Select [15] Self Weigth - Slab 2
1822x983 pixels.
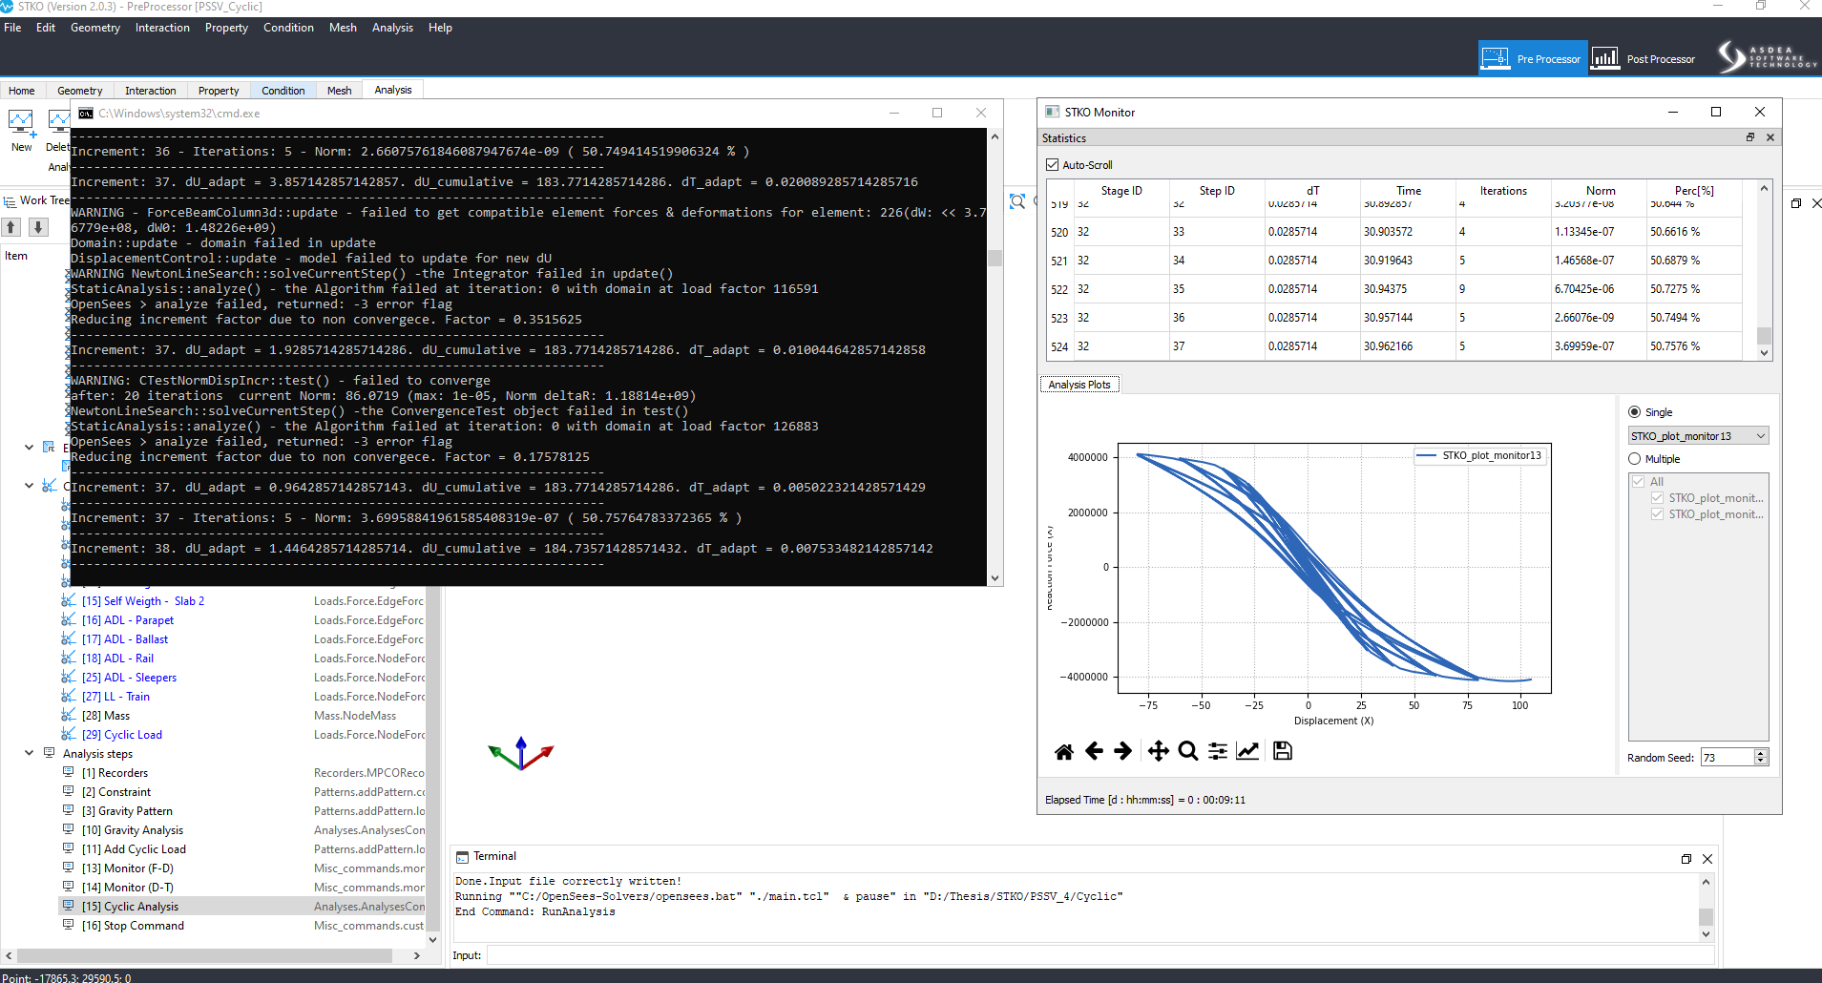click(x=143, y=600)
